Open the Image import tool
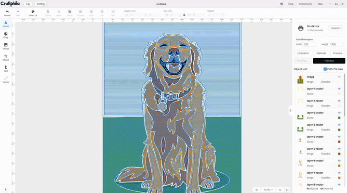The height and width of the screenshot is (193, 347). coord(6,46)
